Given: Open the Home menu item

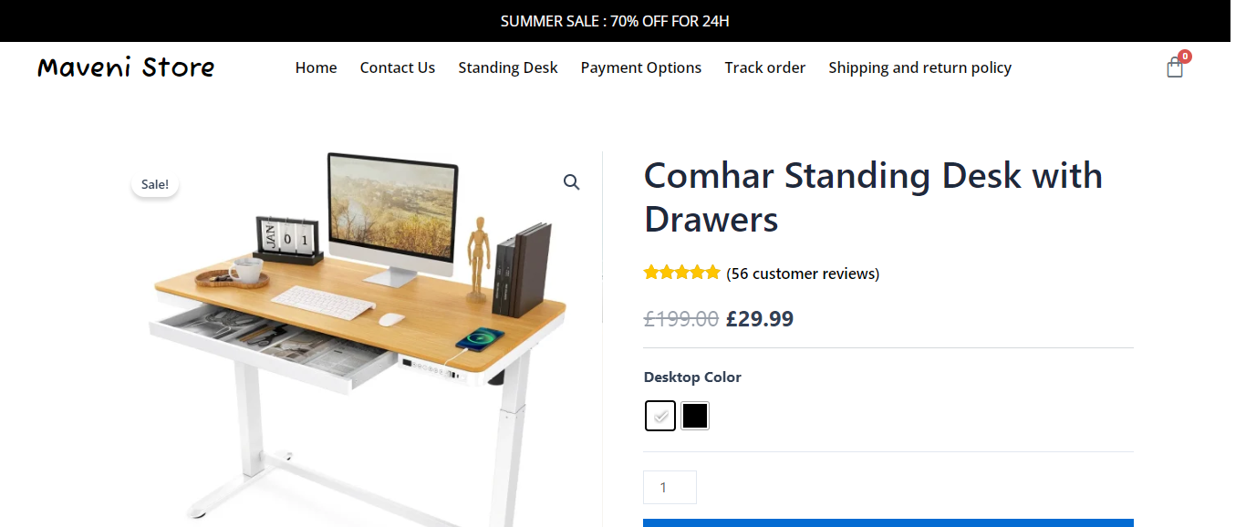Looking at the screenshot, I should [316, 67].
